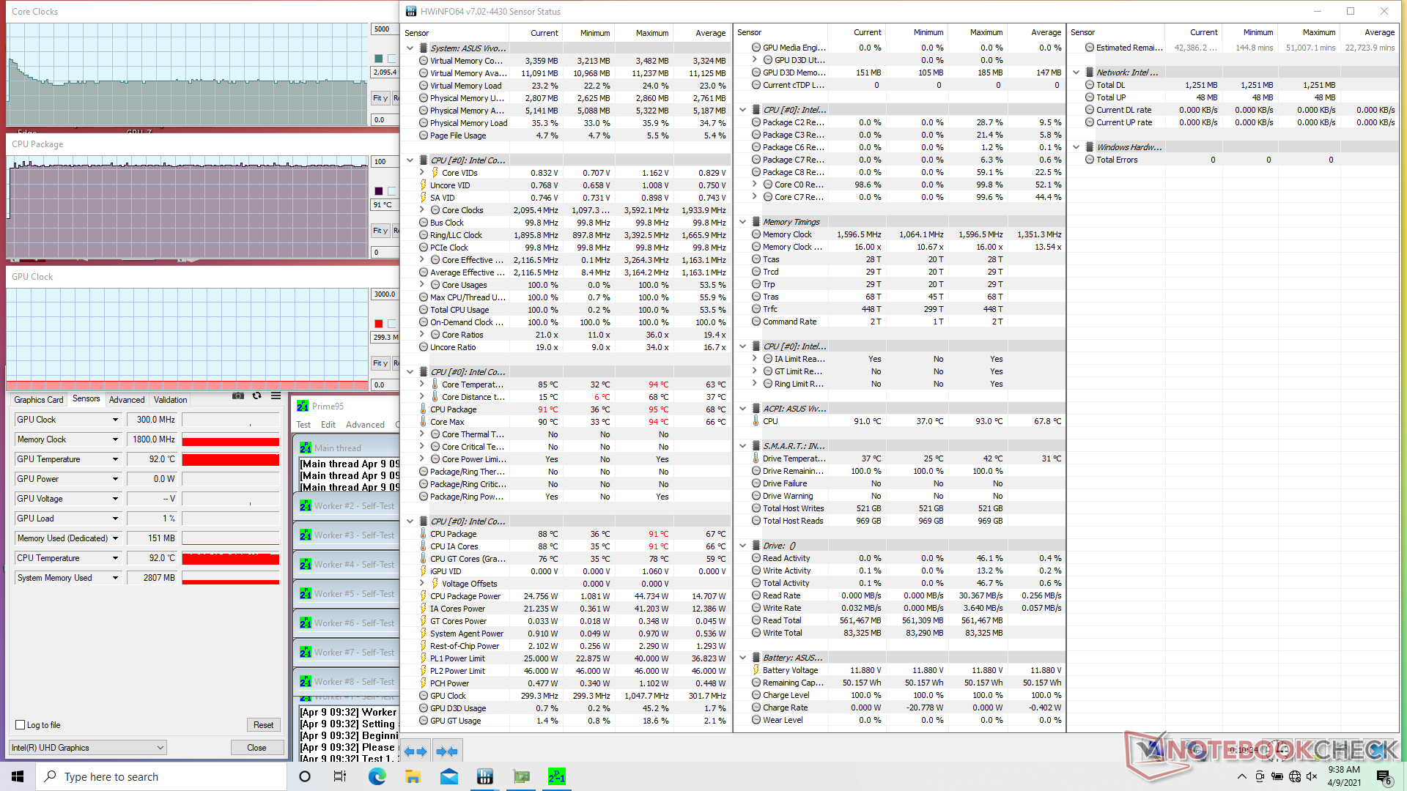
Task: Expand the Core Clocks tree row
Action: (x=422, y=210)
